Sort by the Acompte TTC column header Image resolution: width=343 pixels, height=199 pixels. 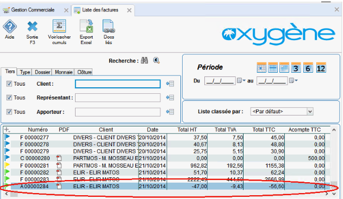(304, 130)
